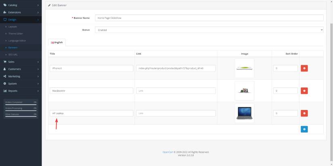
Task: Open the Catalog menu in sidebar
Action: [21, 5]
